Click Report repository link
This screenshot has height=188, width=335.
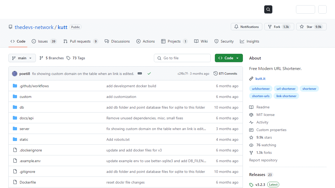(263, 160)
